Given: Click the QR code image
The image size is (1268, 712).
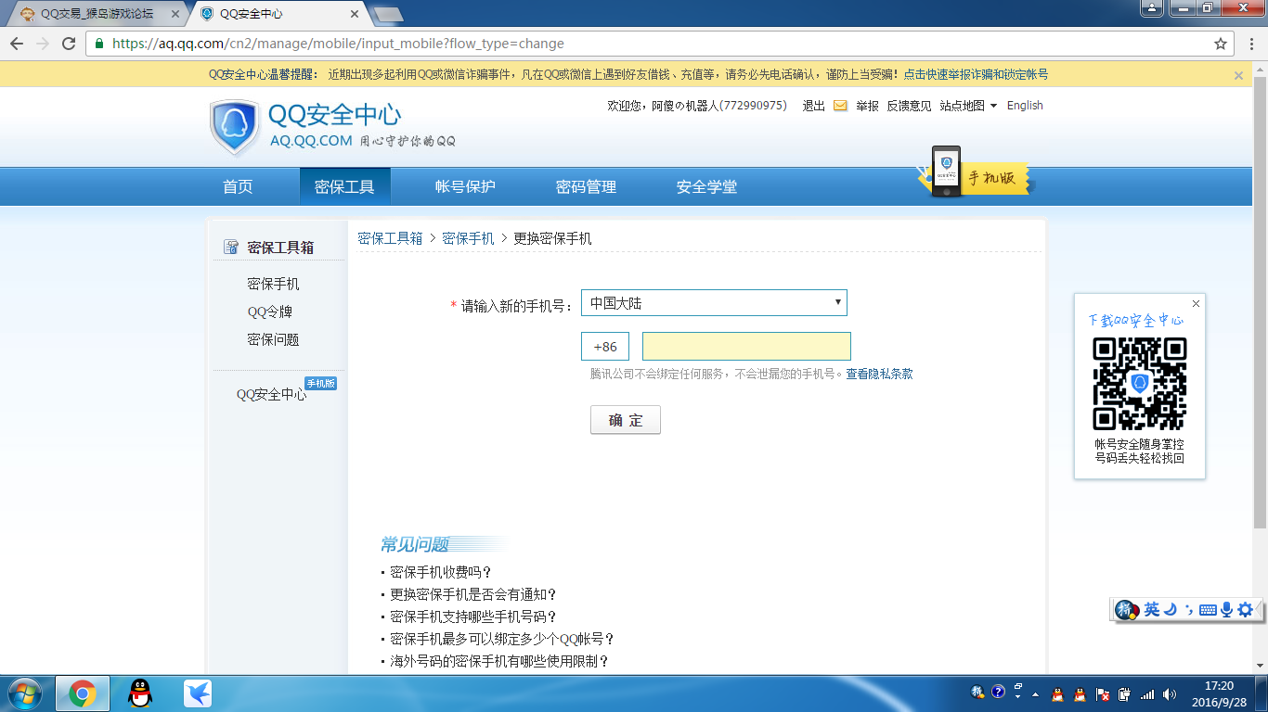Looking at the screenshot, I should click(1140, 383).
